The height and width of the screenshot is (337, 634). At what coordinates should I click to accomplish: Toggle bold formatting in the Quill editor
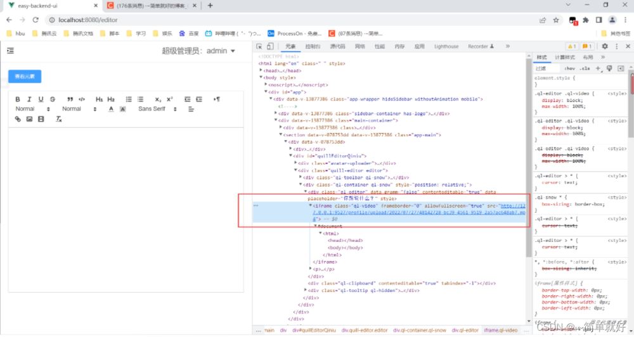[x=18, y=99]
